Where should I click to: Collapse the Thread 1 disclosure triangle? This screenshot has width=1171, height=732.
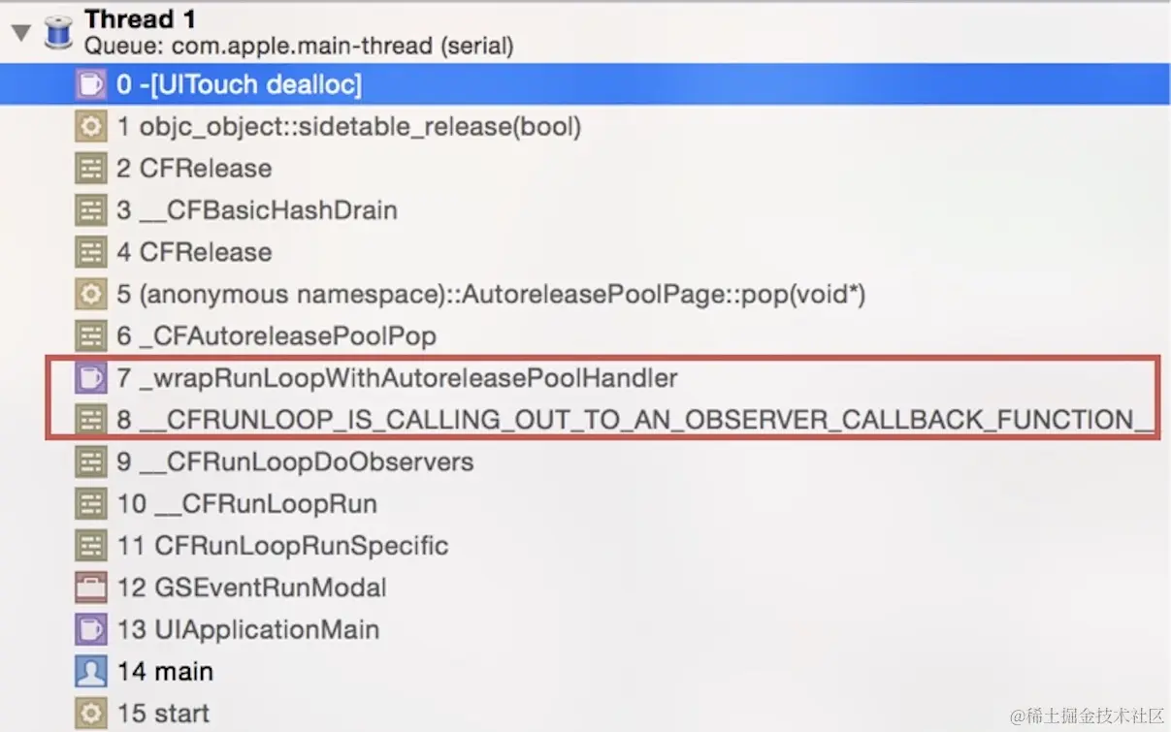click(x=20, y=33)
